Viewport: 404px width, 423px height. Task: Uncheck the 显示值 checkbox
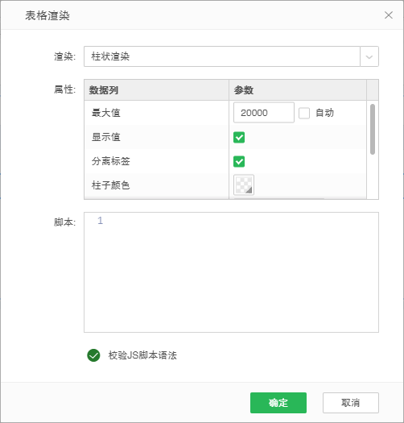tap(239, 137)
